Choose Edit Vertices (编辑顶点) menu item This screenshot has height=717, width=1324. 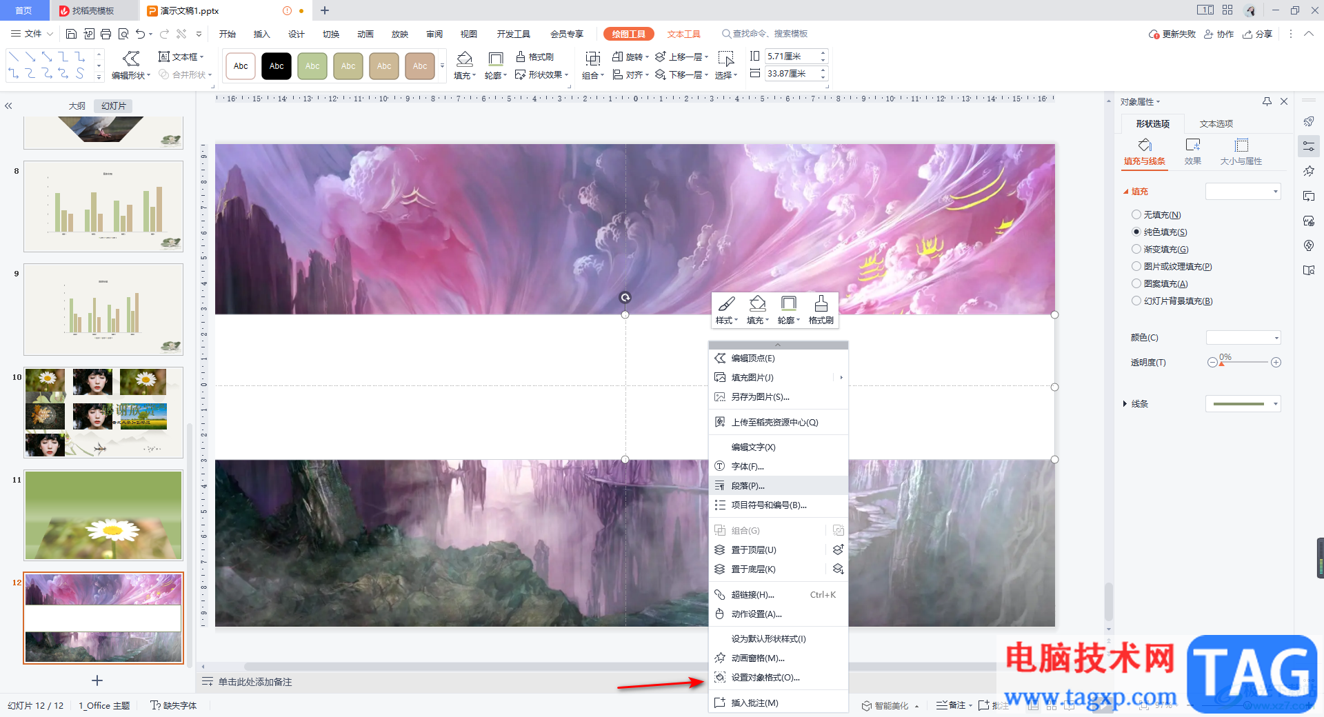pyautogui.click(x=779, y=358)
